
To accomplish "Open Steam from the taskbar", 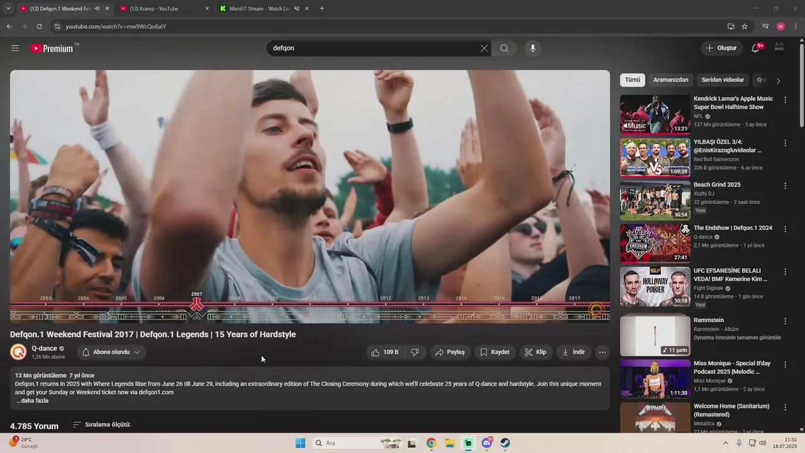I will click(505, 444).
